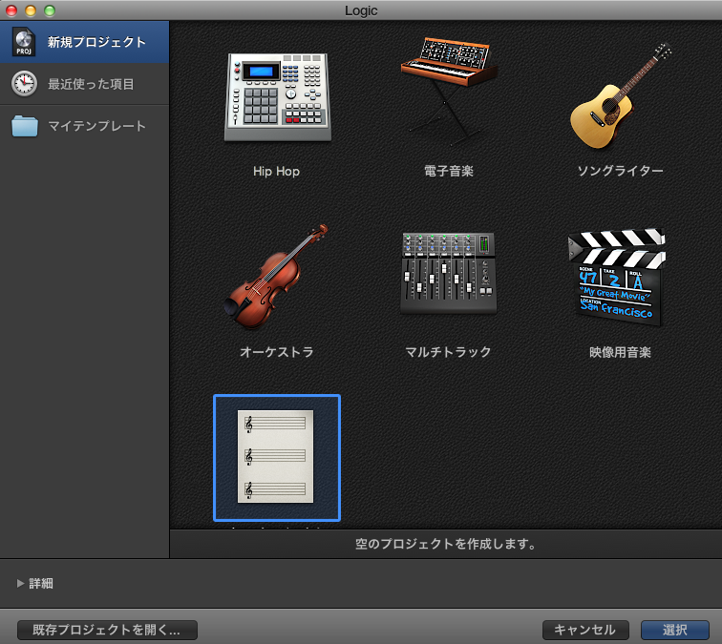Viewport: 722px width, 644px height.
Task: Click the ソングライター label text
Action: tap(620, 171)
